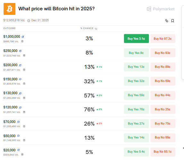The height and width of the screenshot is (162, 184).
Task: Open the link icon beside $1,000,000
Action: click(x=23, y=37)
